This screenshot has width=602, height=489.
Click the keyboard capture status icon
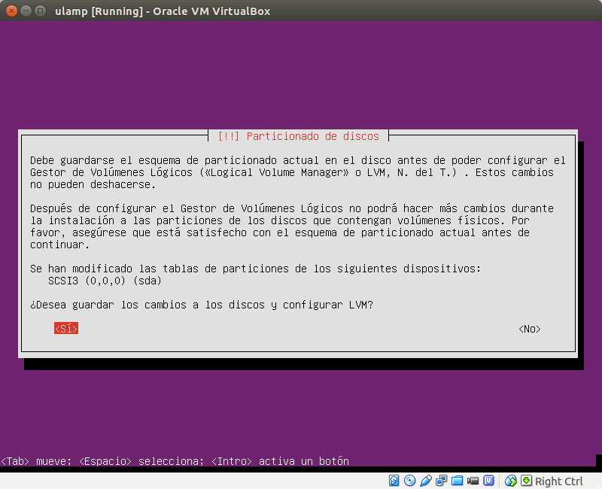coord(527,480)
